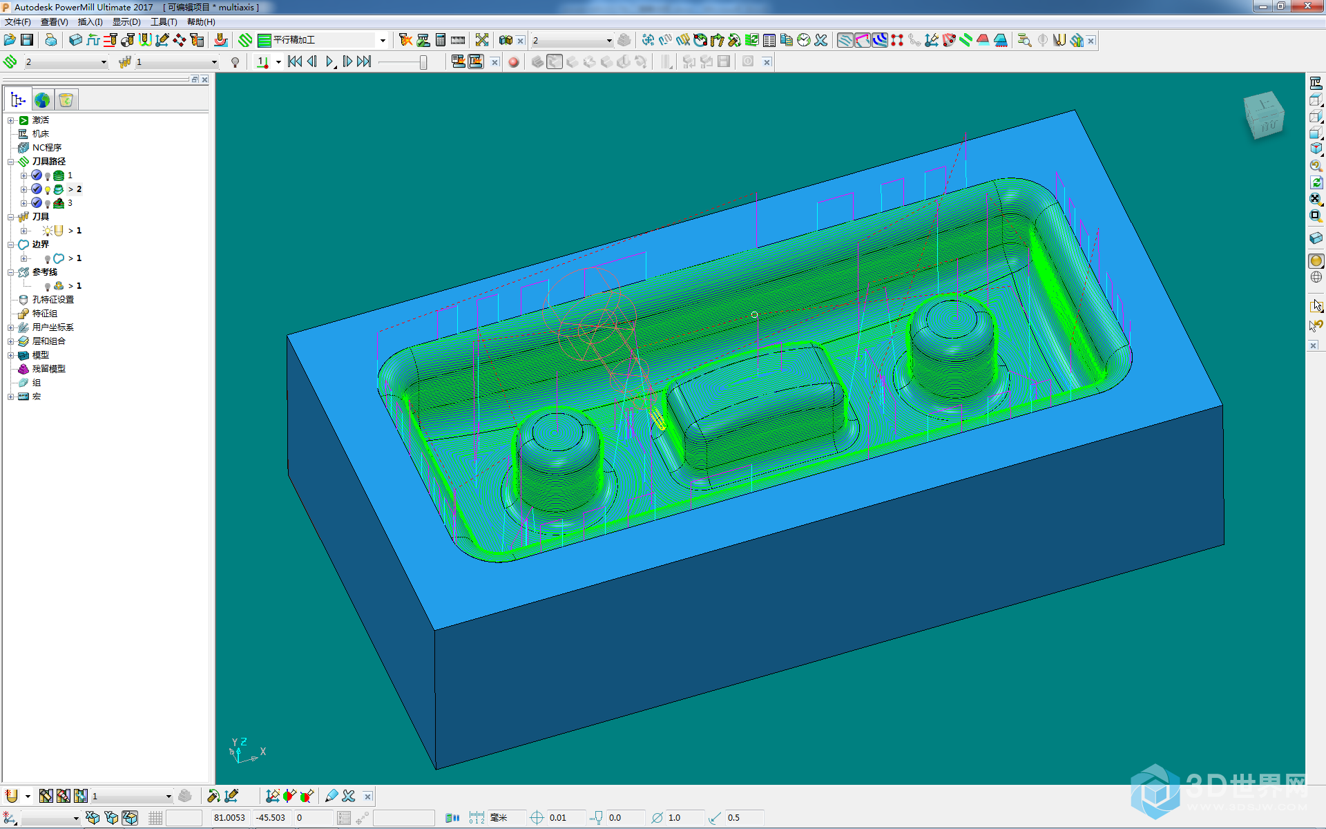Open the 插入(I) menu
This screenshot has width=1326, height=829.
90,22
